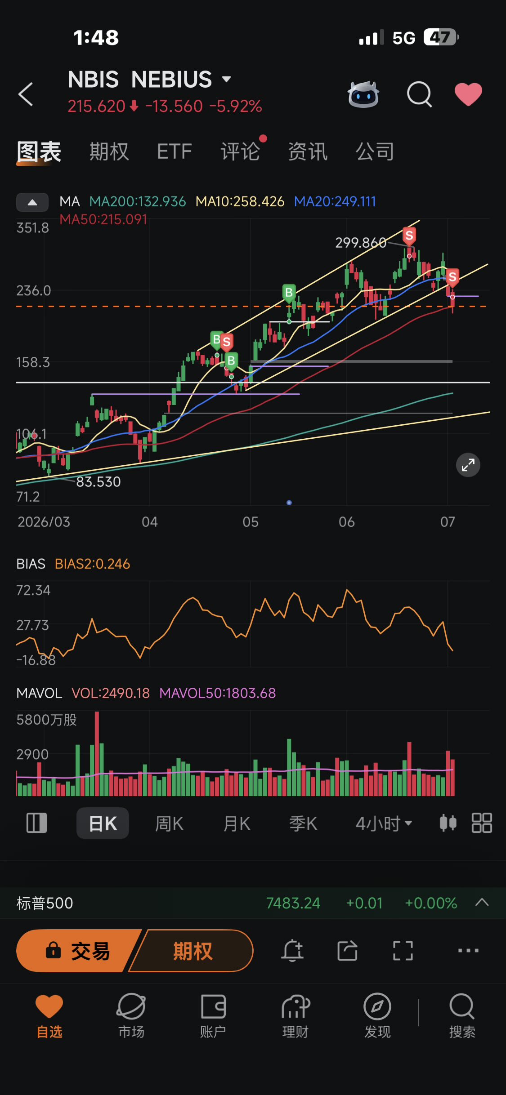This screenshot has height=1095, width=506.
Task: Collapse the MA indicator legend arrow
Action: click(32, 202)
